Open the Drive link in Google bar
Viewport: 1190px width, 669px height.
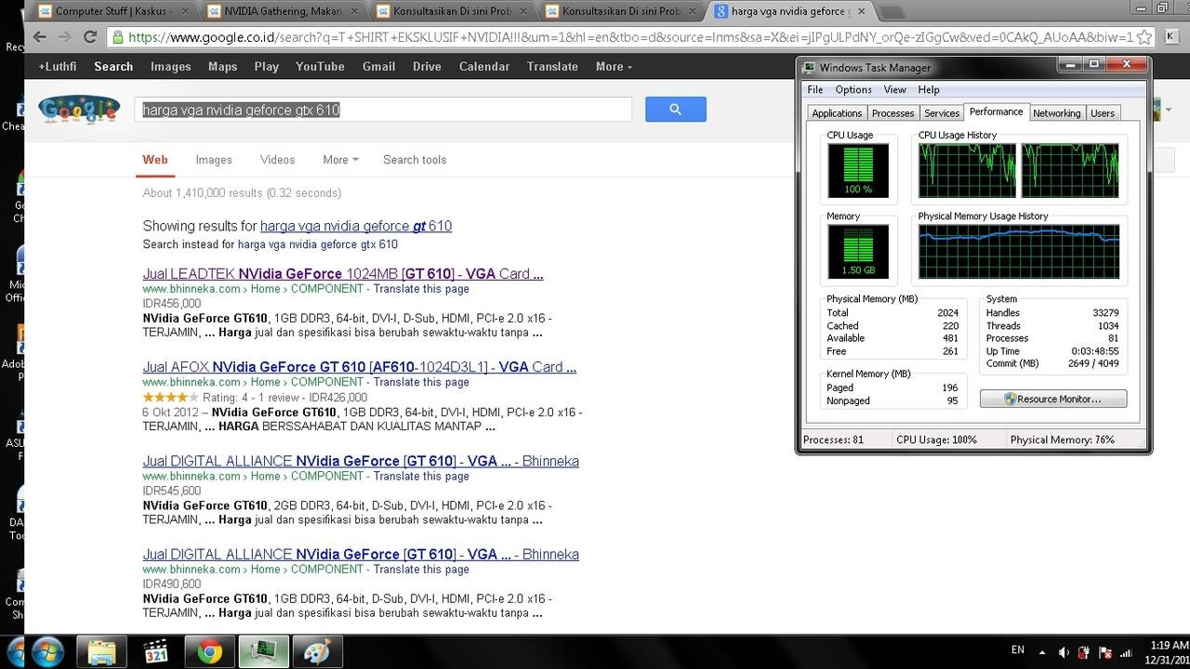[428, 67]
